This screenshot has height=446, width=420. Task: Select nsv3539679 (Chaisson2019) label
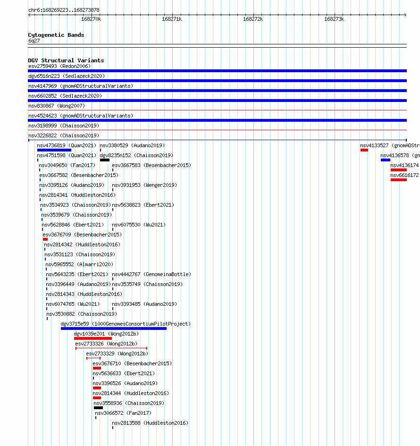pos(77,215)
